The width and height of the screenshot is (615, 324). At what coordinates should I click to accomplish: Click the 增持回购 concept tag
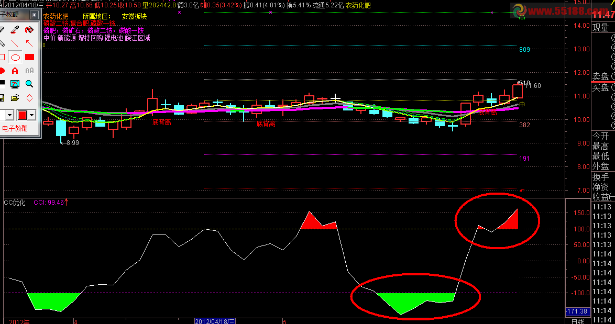pyautogui.click(x=91, y=38)
